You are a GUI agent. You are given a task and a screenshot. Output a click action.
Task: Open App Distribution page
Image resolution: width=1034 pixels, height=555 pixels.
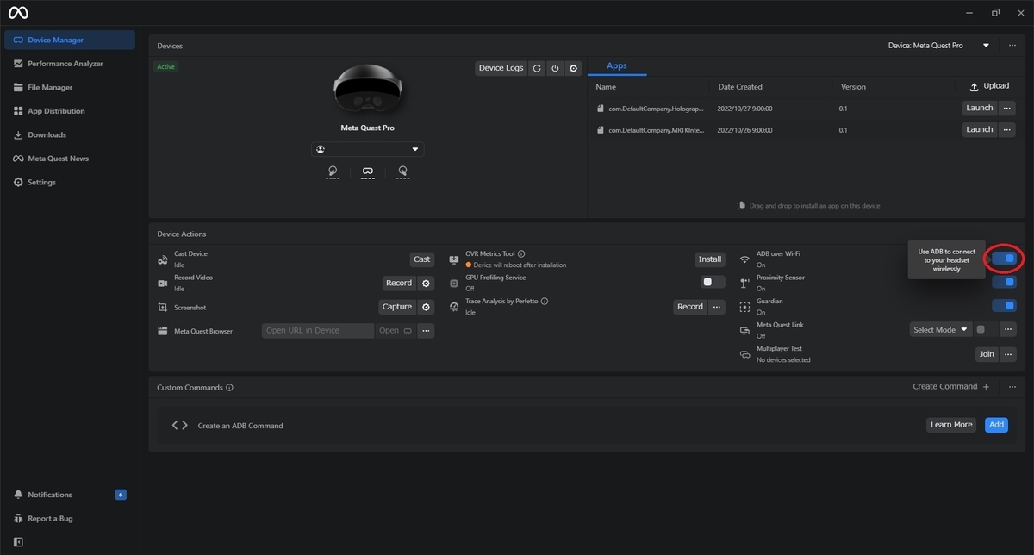[x=70, y=111]
